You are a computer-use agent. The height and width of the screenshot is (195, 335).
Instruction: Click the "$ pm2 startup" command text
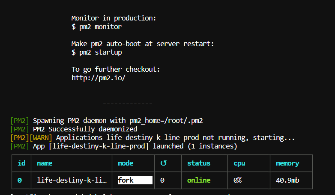coord(96,52)
